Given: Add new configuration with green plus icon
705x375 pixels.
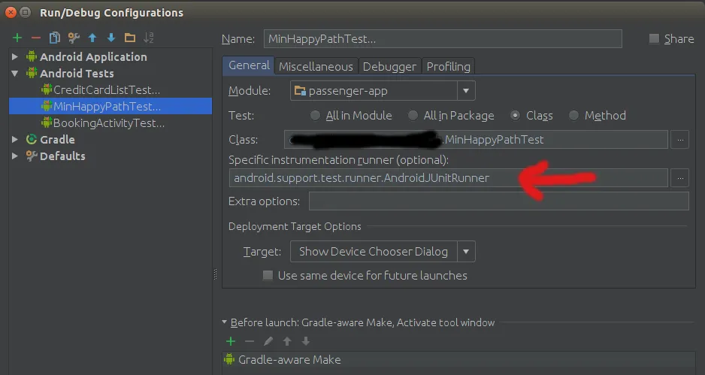Looking at the screenshot, I should point(17,38).
